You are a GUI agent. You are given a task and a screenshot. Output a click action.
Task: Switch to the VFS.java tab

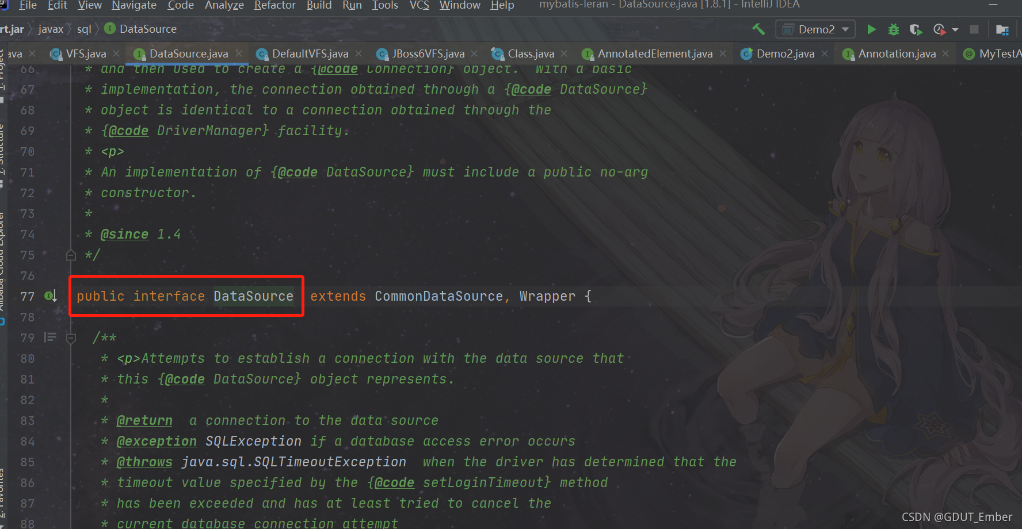86,53
